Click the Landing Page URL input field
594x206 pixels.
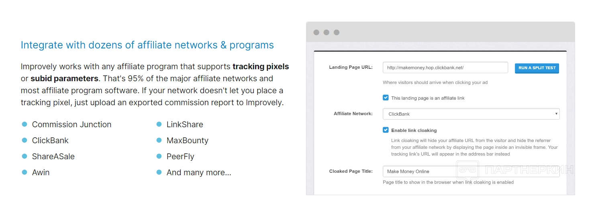[445, 68]
